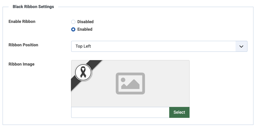The height and width of the screenshot is (128, 255).
Task: Click the ribbon image path input field
Action: pyautogui.click(x=120, y=112)
